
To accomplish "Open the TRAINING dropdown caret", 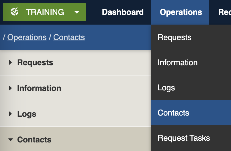I will click(77, 12).
